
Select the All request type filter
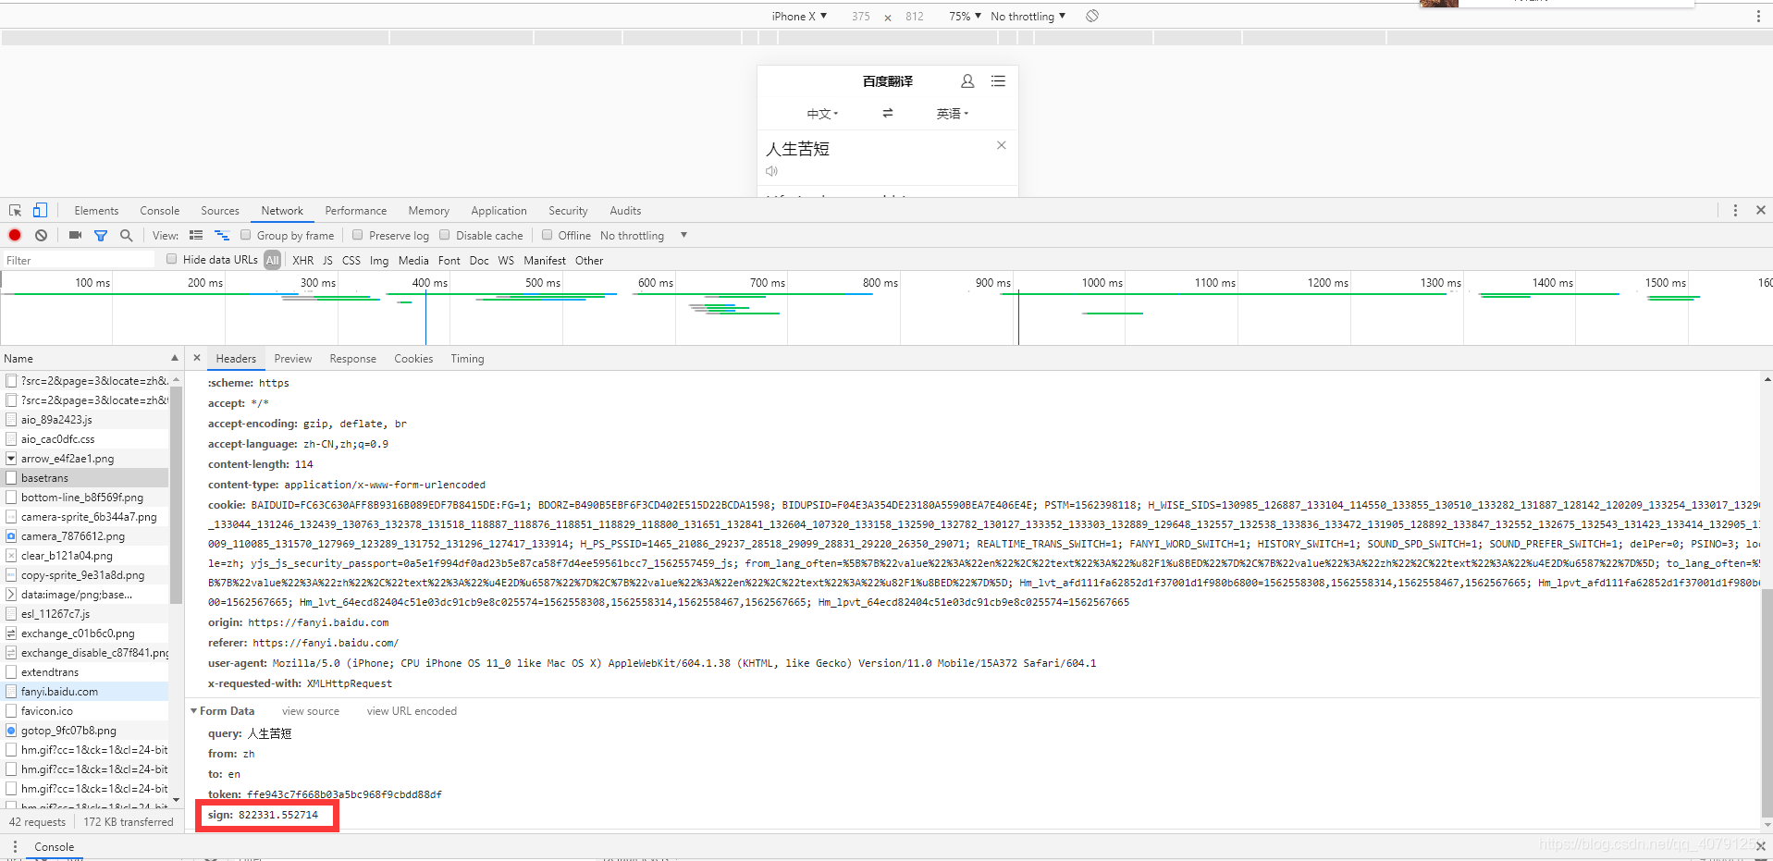coord(272,261)
